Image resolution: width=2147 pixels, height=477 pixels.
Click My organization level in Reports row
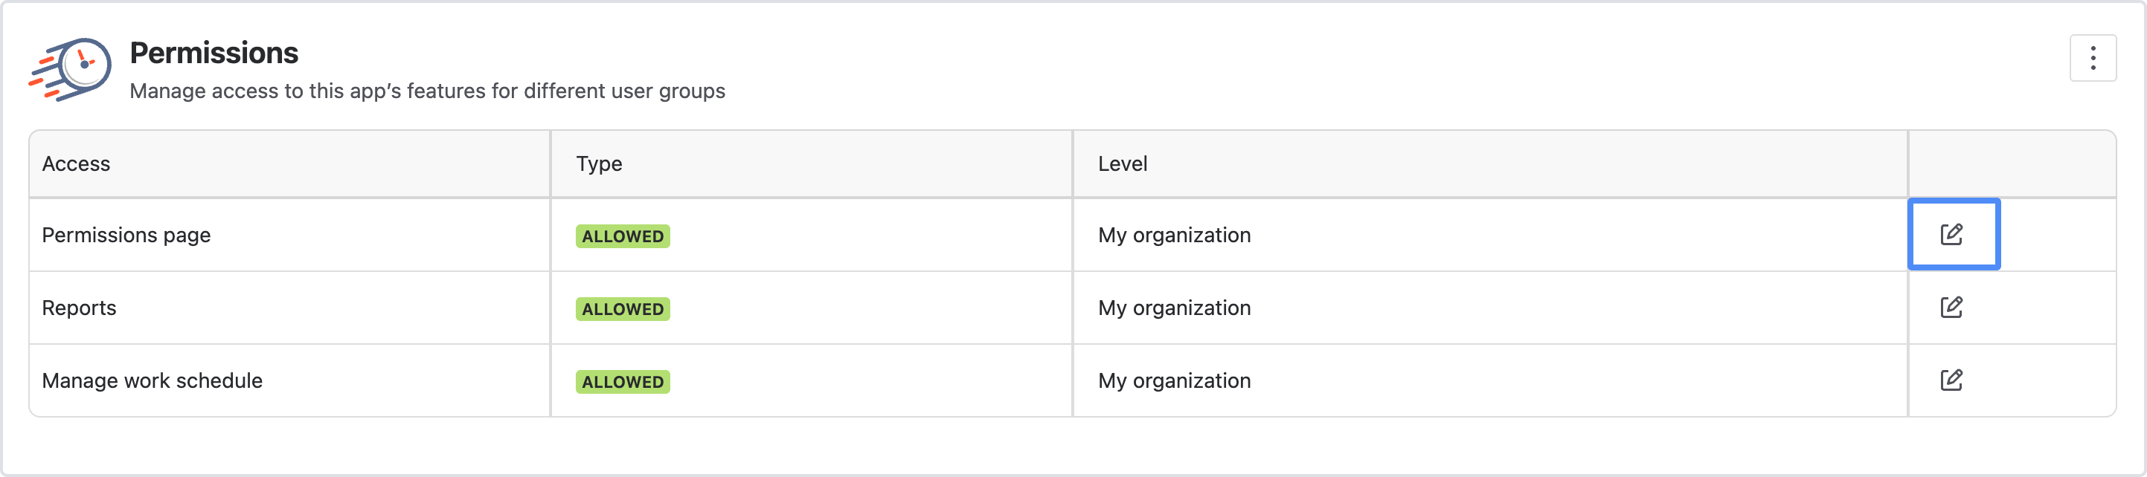tap(1173, 308)
